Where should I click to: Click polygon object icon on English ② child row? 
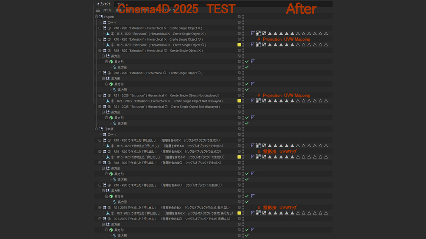point(108,45)
